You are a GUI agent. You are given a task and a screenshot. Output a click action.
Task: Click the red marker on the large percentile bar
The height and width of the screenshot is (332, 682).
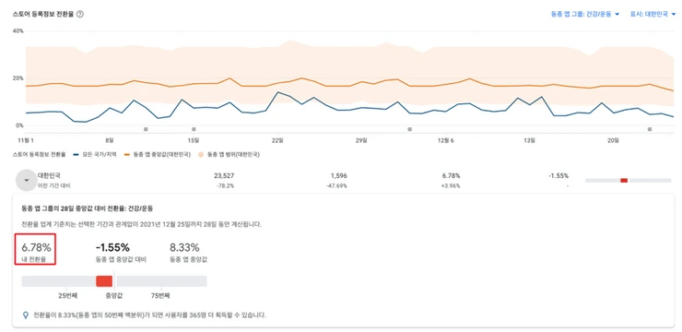tap(104, 281)
